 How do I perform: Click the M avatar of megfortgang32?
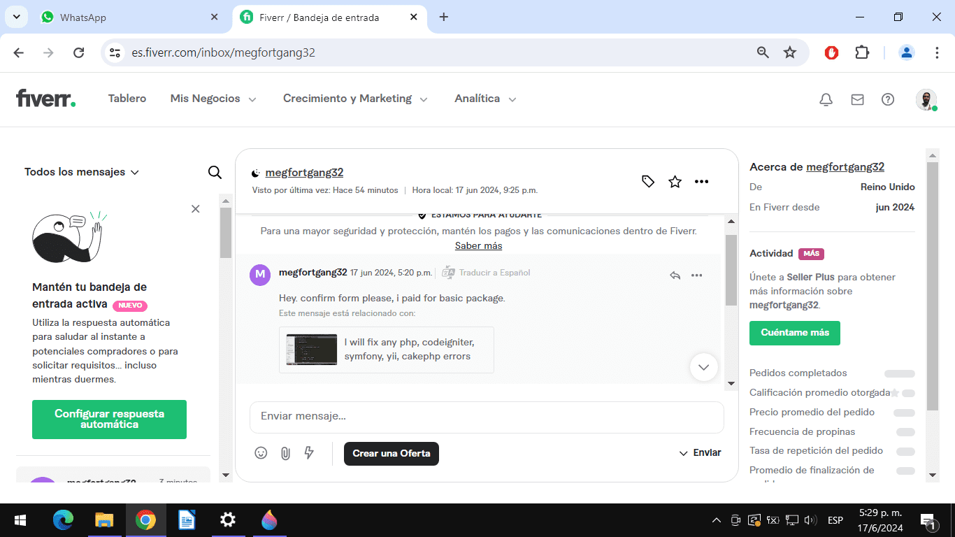pos(260,275)
